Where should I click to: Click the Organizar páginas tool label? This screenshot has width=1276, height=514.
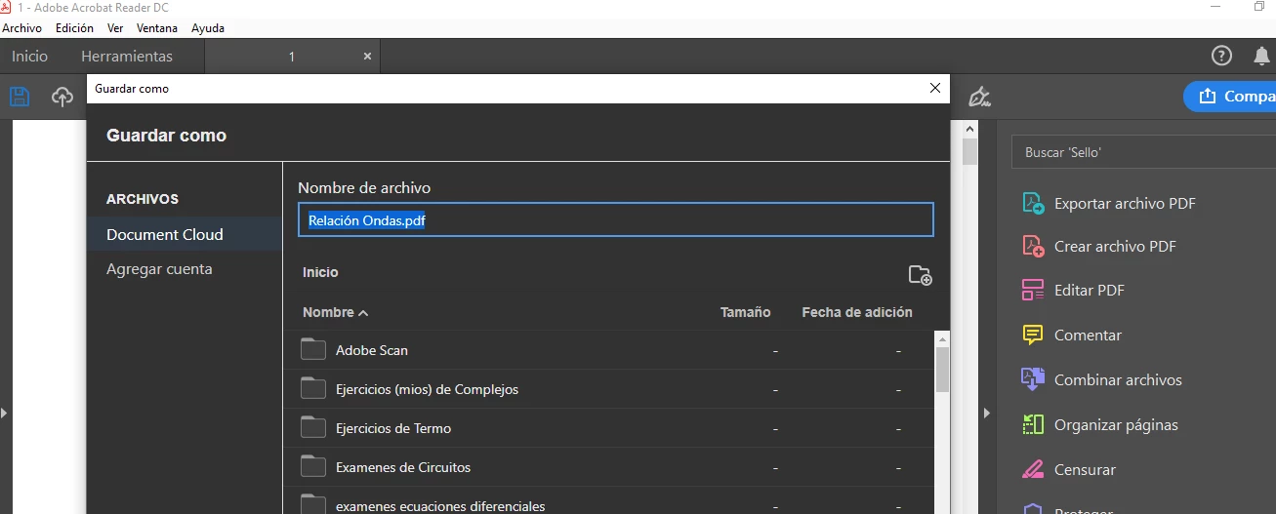(x=1116, y=425)
